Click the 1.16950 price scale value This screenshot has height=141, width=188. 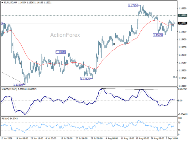(x=182, y=8)
